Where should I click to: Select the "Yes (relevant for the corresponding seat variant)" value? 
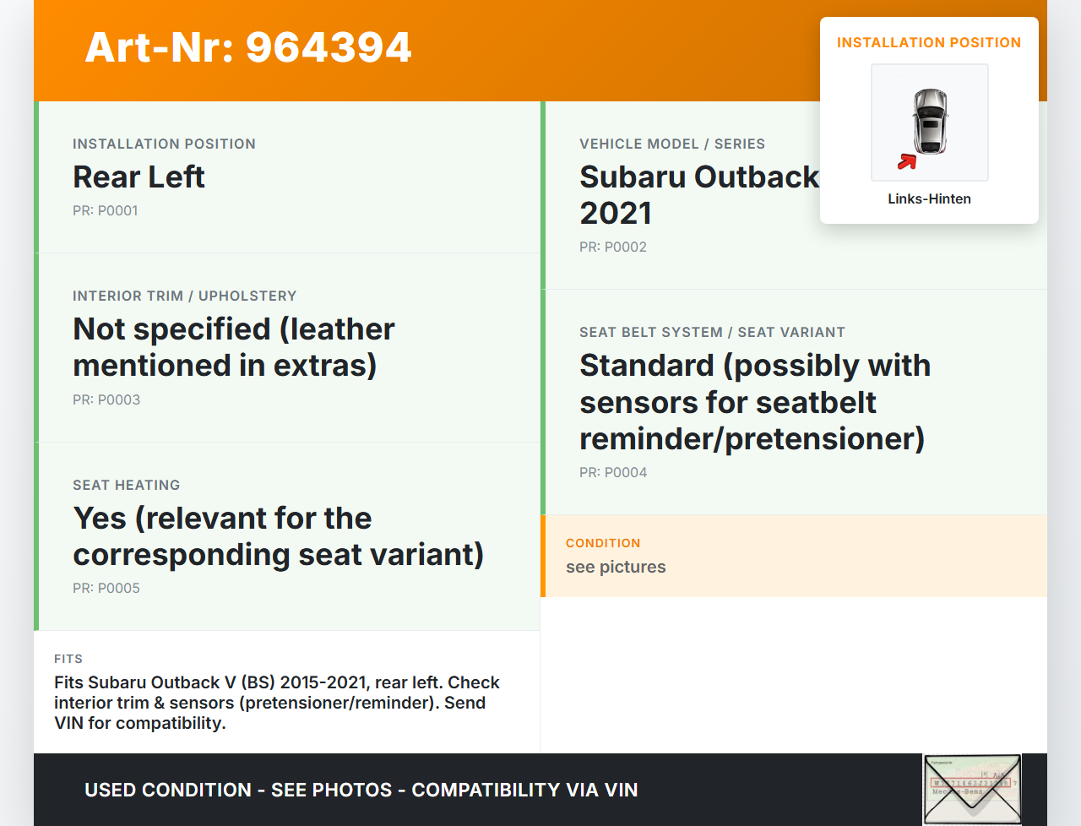pos(279,536)
